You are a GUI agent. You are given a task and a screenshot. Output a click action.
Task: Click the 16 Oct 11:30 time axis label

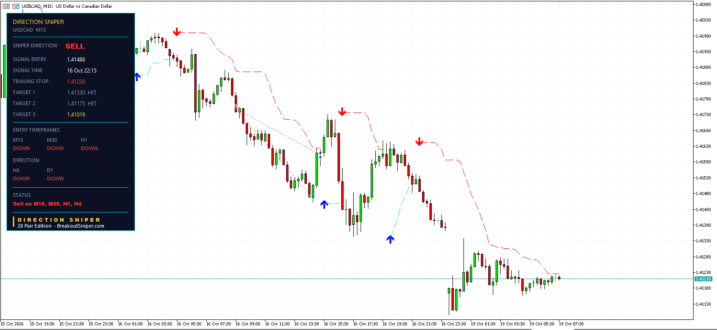pyautogui.click(x=278, y=324)
